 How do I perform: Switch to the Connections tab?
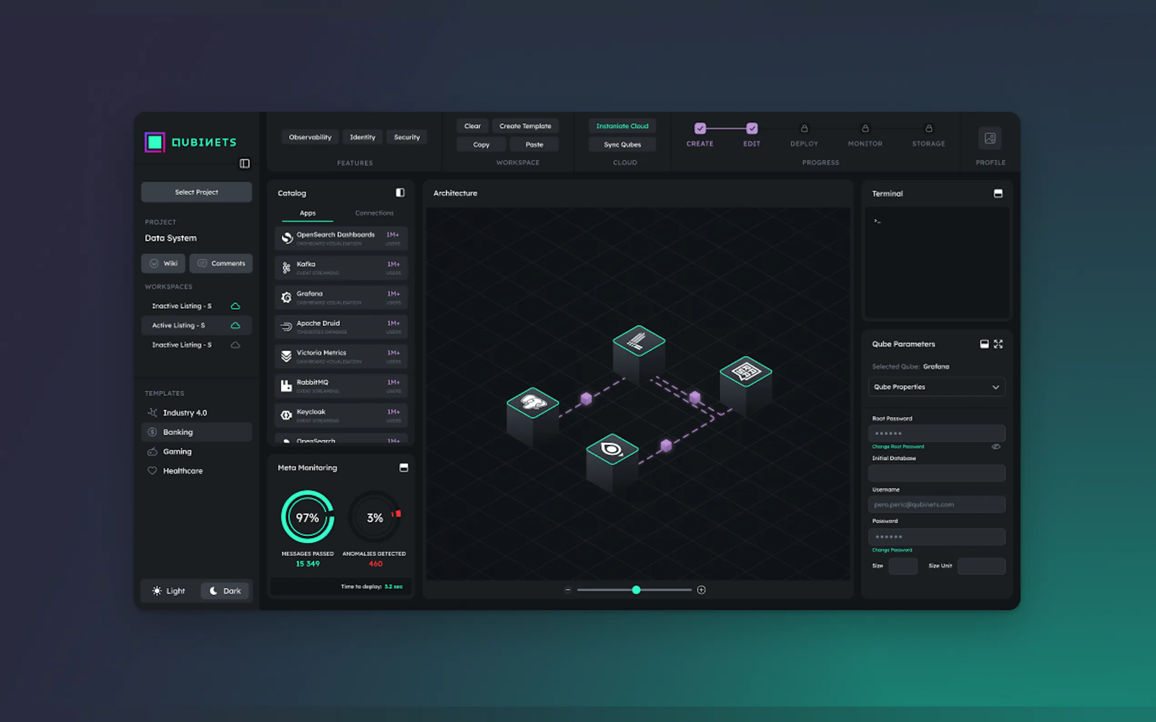[374, 213]
